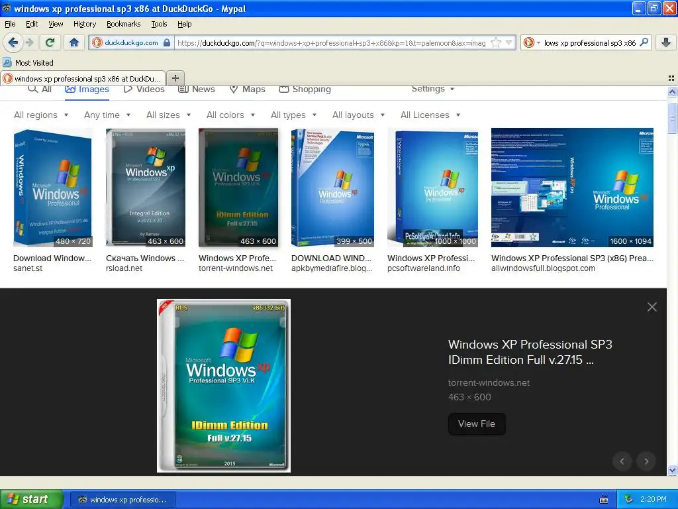Screen dimensions: 678x509
Task: Switch to the News tab
Action: 197,89
